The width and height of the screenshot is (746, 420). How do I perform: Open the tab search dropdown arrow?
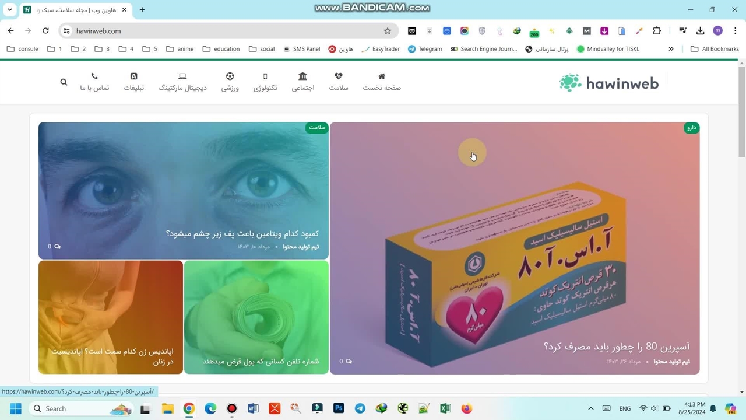click(9, 10)
